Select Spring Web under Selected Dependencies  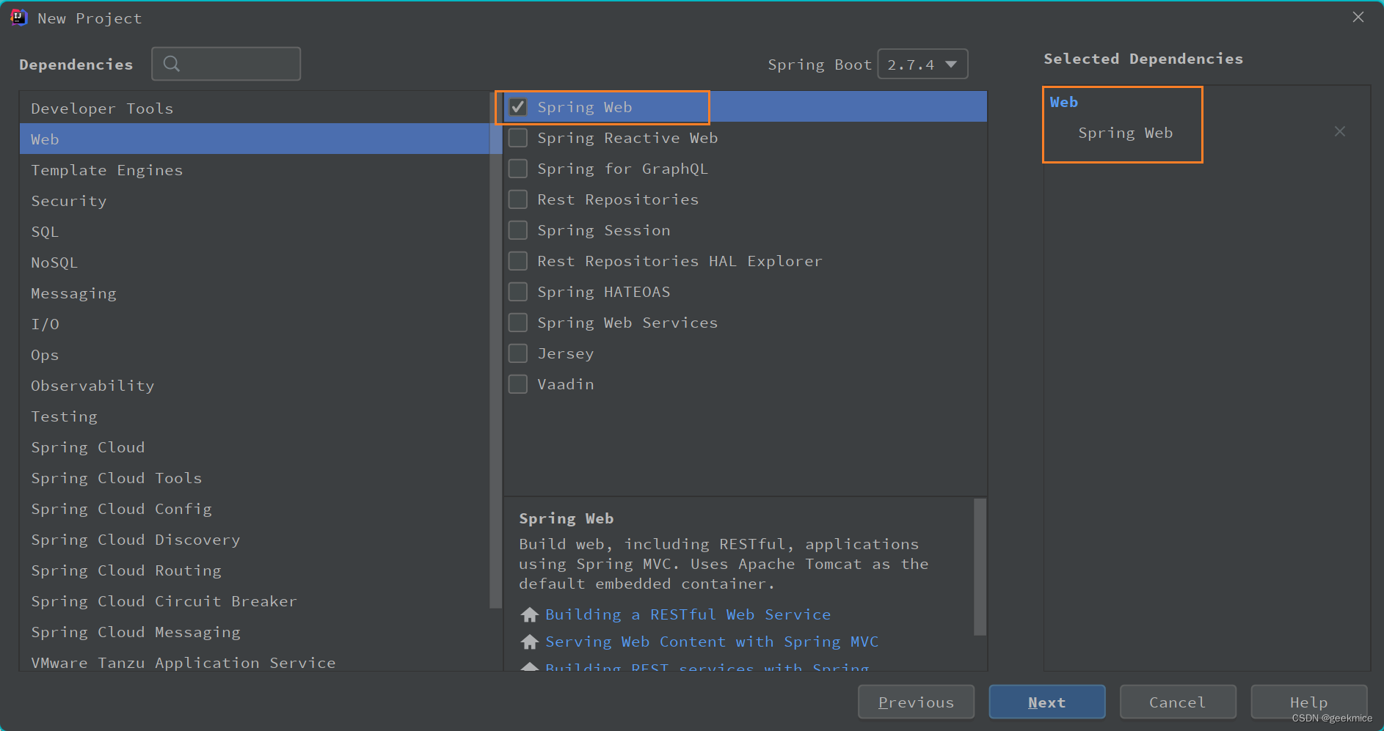1126,133
